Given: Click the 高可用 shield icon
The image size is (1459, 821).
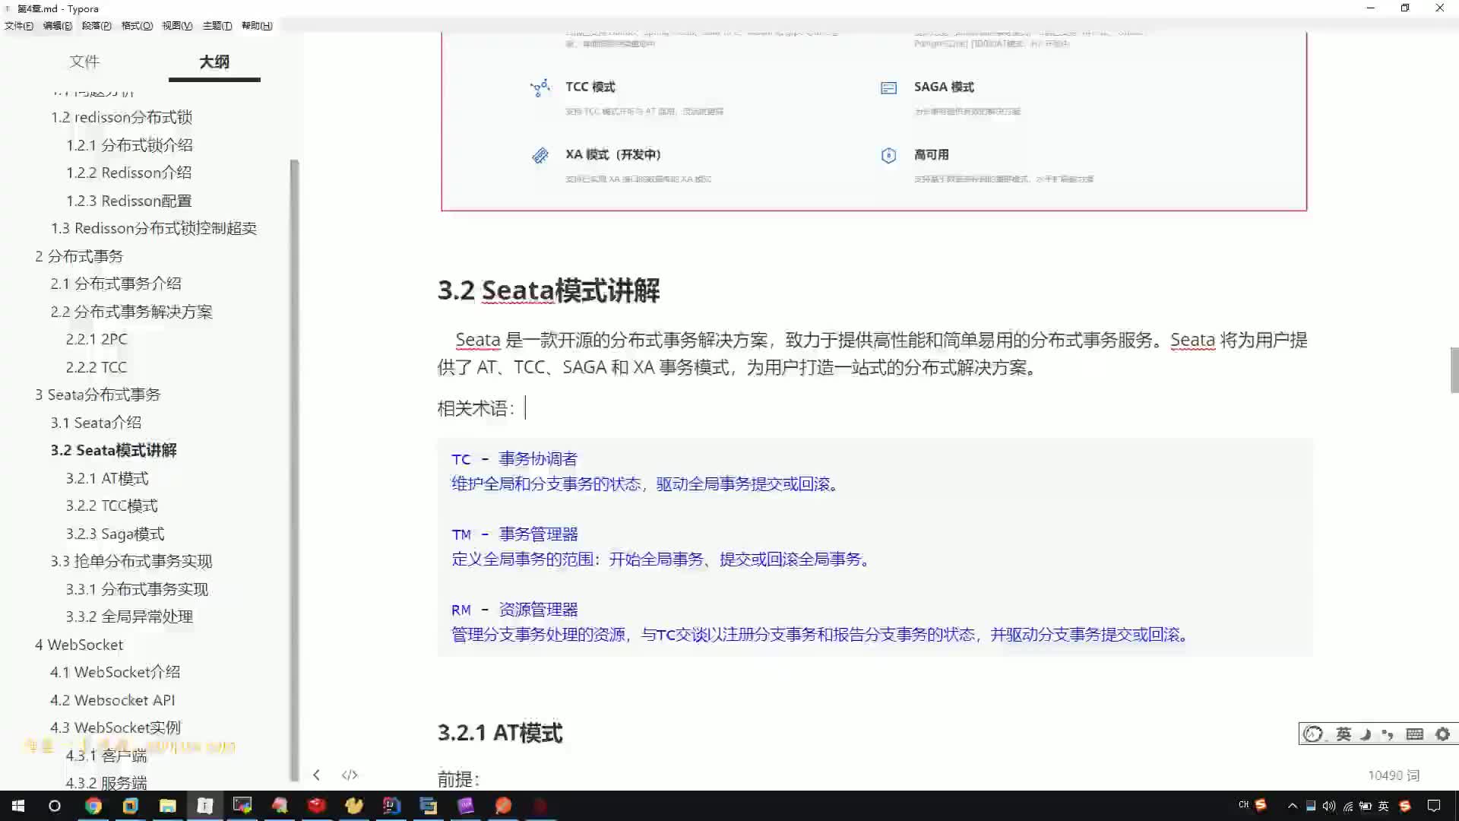Looking at the screenshot, I should coord(888,156).
